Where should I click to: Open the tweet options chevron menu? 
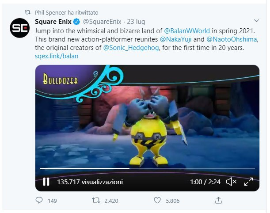[x=256, y=21]
